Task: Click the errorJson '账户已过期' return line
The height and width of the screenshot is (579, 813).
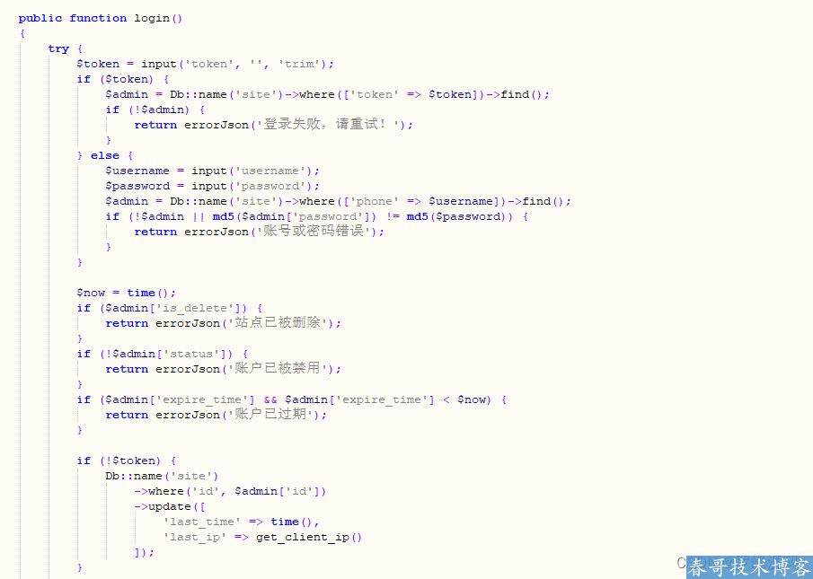Action: (x=217, y=415)
